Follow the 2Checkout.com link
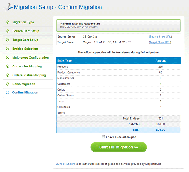 pyautogui.click(x=66, y=164)
